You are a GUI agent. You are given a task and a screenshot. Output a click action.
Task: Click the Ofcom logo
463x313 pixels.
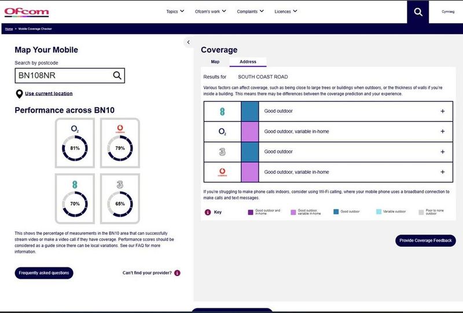pyautogui.click(x=27, y=12)
